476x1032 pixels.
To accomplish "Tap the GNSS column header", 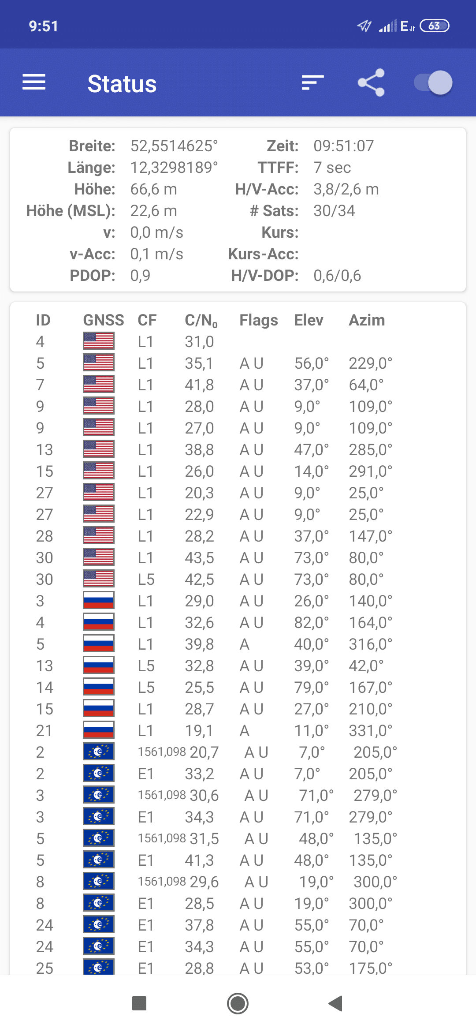I will pyautogui.click(x=104, y=320).
